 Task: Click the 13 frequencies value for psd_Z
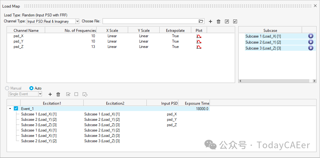point(93,47)
